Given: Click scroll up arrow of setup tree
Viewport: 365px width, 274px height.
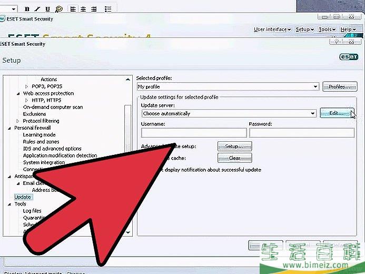Looking at the screenshot, I should pyautogui.click(x=128, y=80).
